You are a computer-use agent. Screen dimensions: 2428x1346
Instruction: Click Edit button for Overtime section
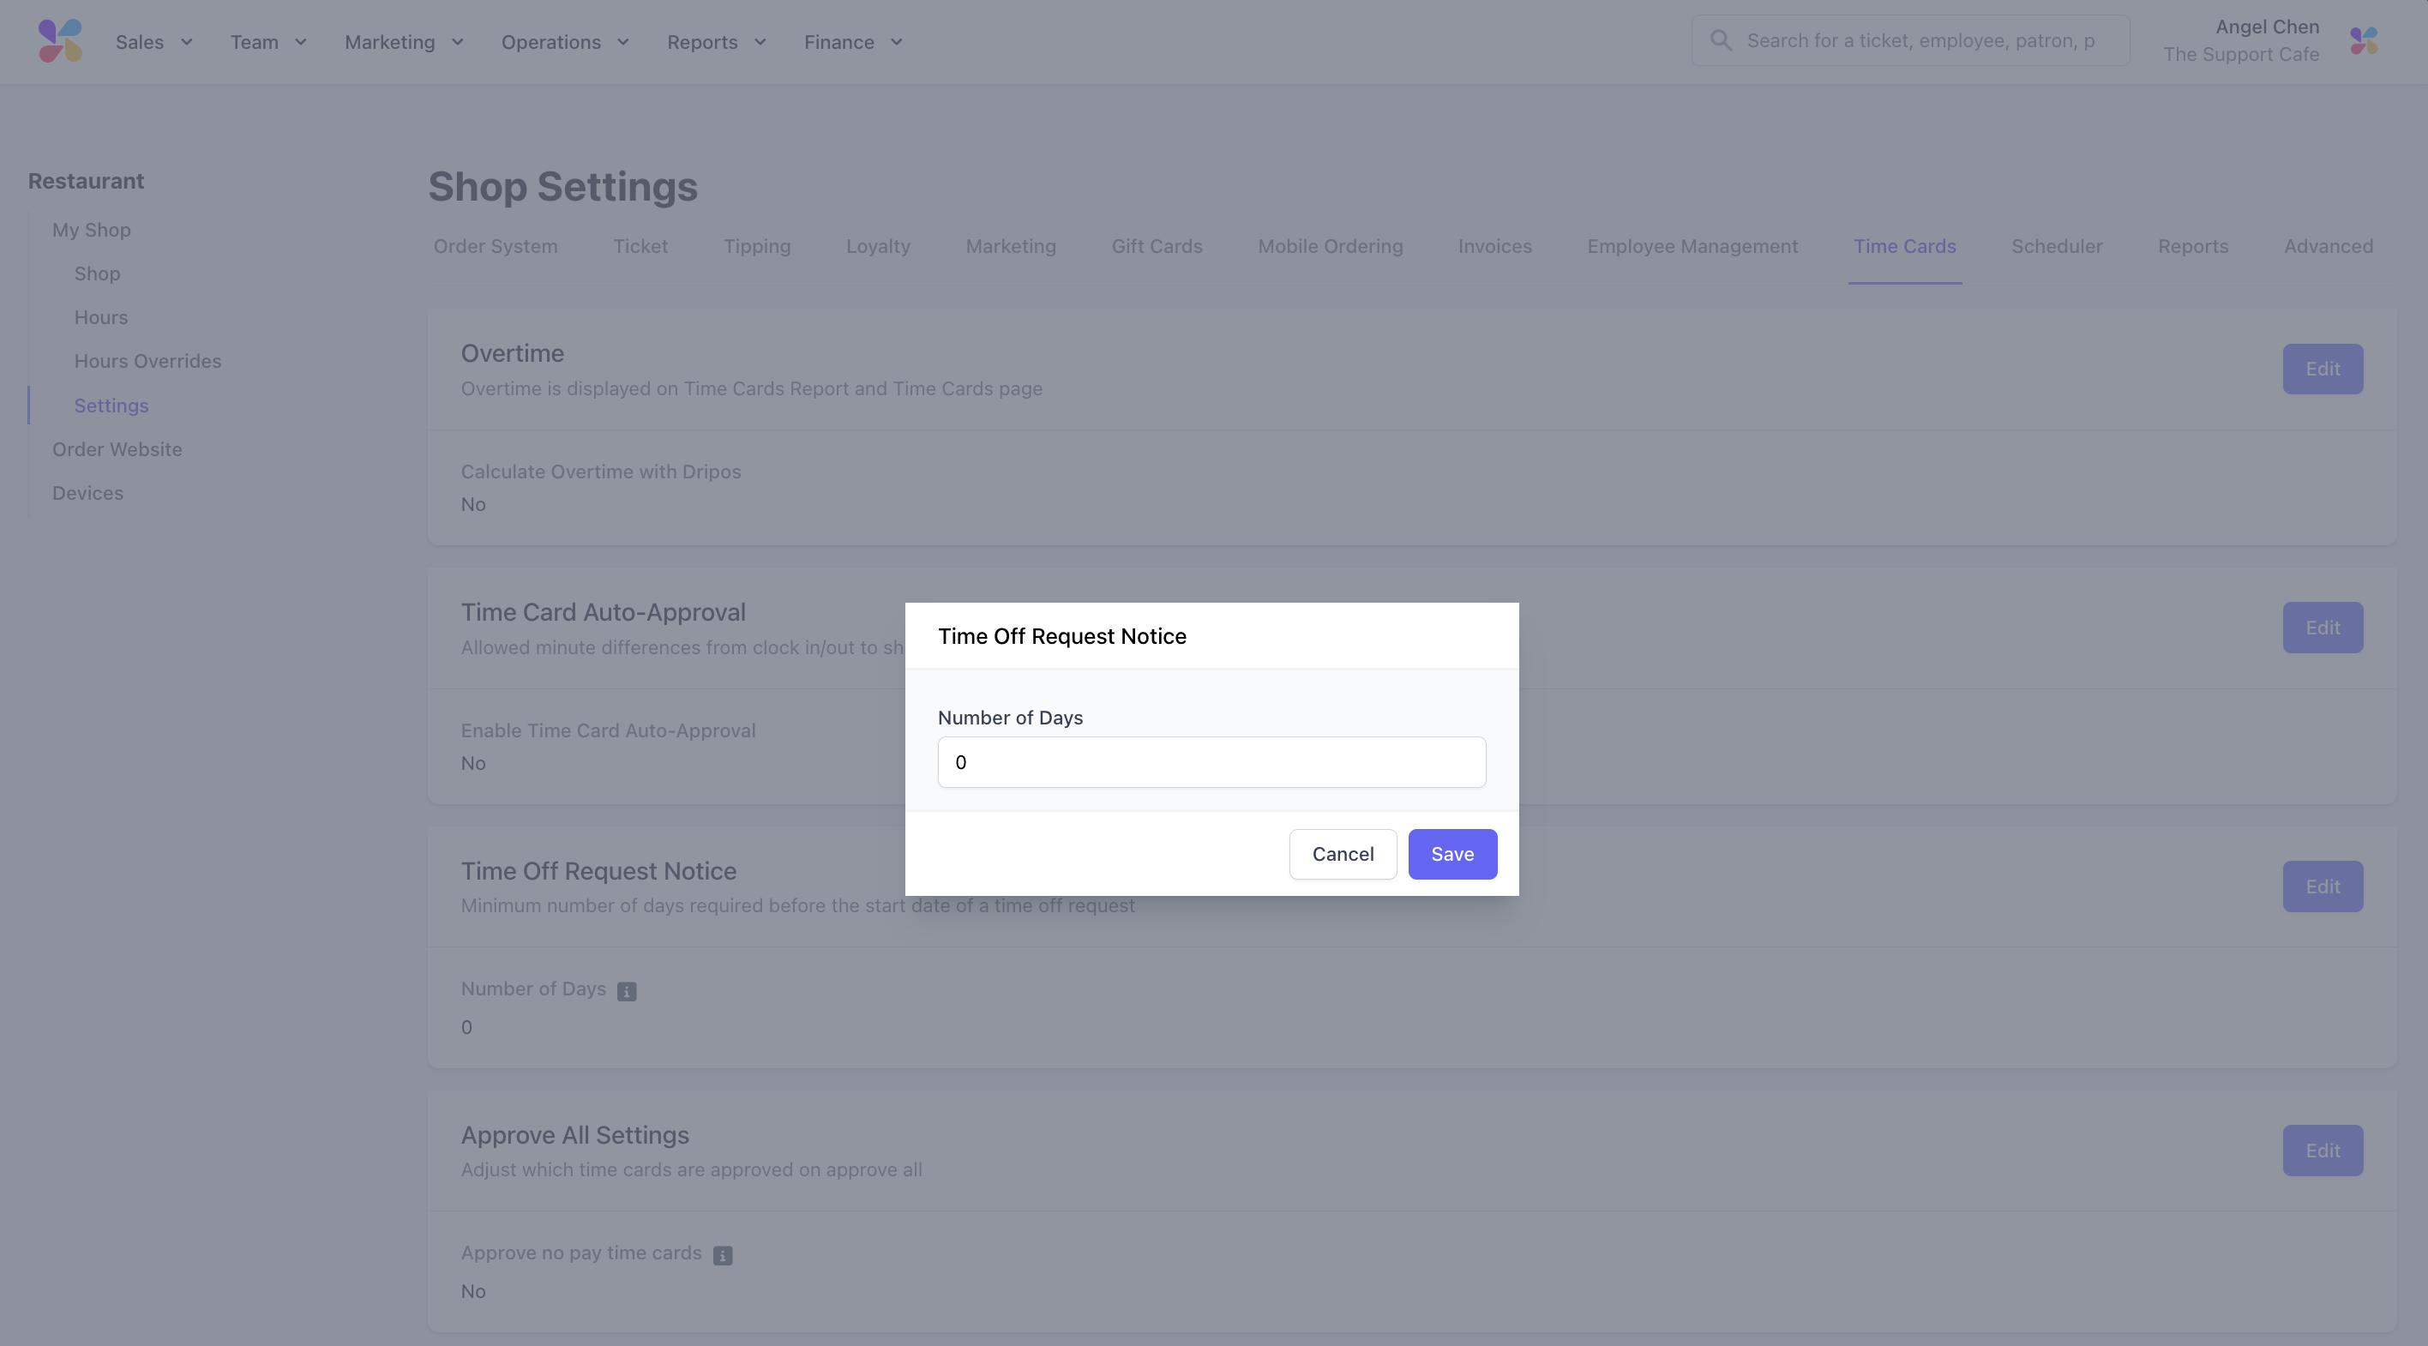2323,369
